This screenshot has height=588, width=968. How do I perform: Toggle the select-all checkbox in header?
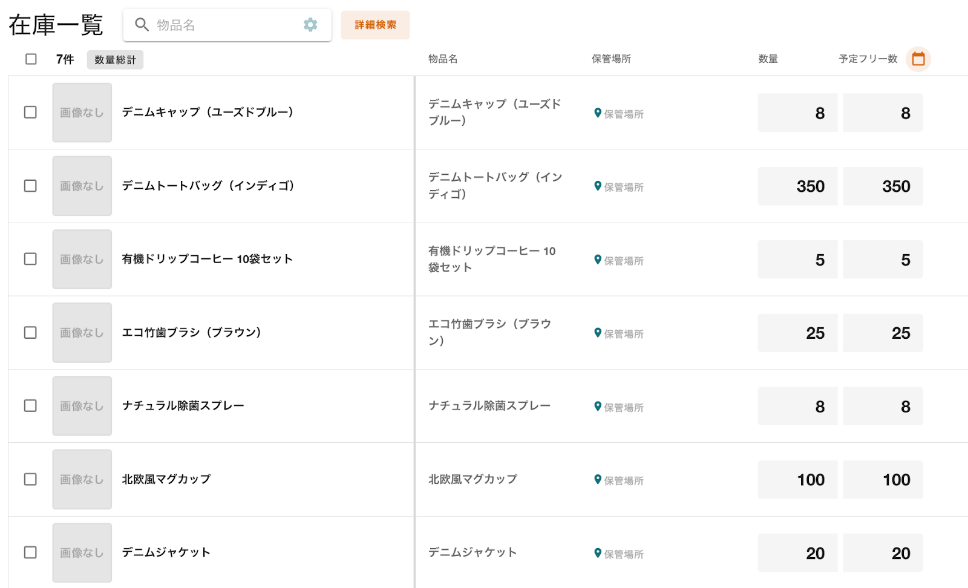31,59
